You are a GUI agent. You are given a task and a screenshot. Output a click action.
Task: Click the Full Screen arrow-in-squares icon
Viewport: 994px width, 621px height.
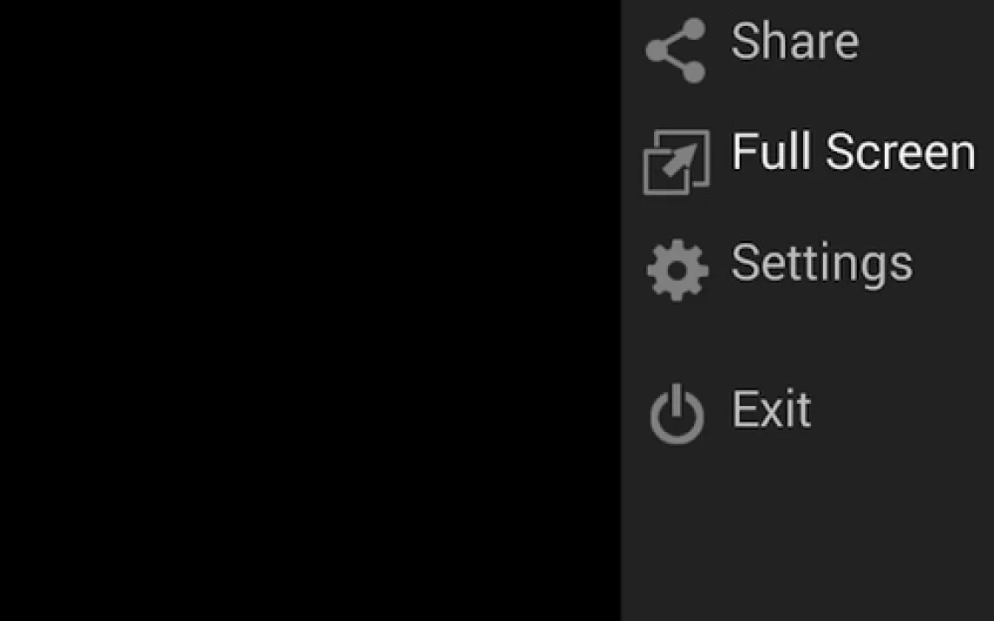pos(676,161)
